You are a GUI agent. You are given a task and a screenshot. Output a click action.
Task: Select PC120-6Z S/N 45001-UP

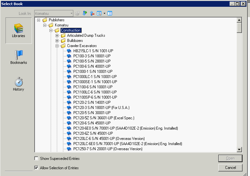pos(93,133)
